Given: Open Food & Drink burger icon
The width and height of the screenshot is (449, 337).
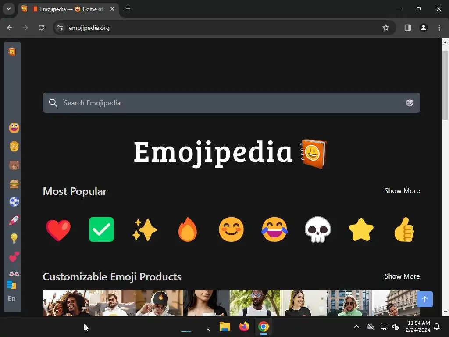Looking at the screenshot, I should pyautogui.click(x=14, y=184).
